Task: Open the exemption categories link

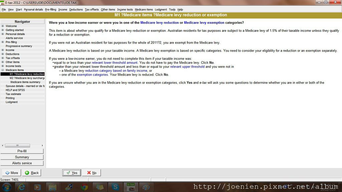Action: (92, 75)
